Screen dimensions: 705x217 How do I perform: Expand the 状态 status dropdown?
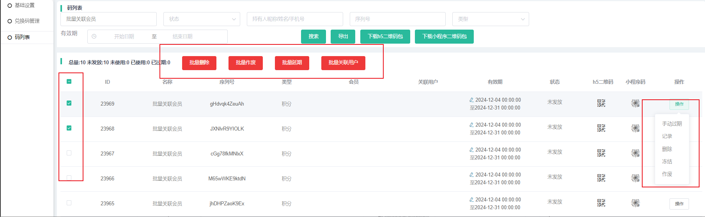[x=201, y=19]
